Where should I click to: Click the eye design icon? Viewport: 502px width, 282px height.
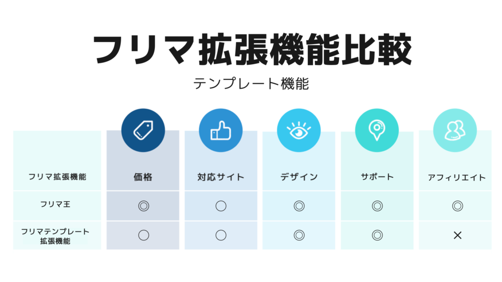point(299,130)
